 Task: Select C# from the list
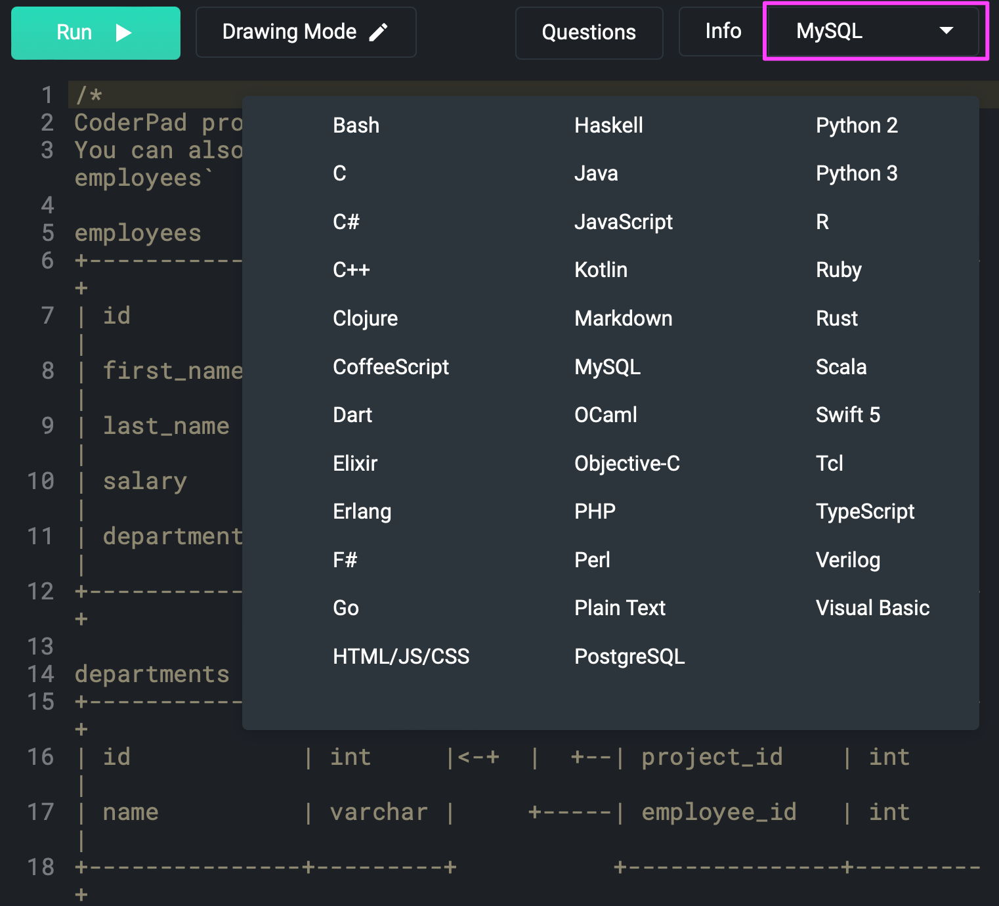point(346,222)
